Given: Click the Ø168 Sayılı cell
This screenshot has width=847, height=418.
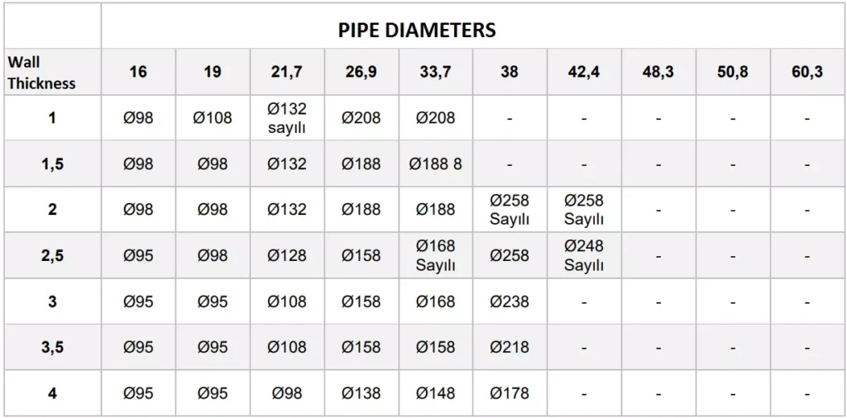Looking at the screenshot, I should 436,255.
